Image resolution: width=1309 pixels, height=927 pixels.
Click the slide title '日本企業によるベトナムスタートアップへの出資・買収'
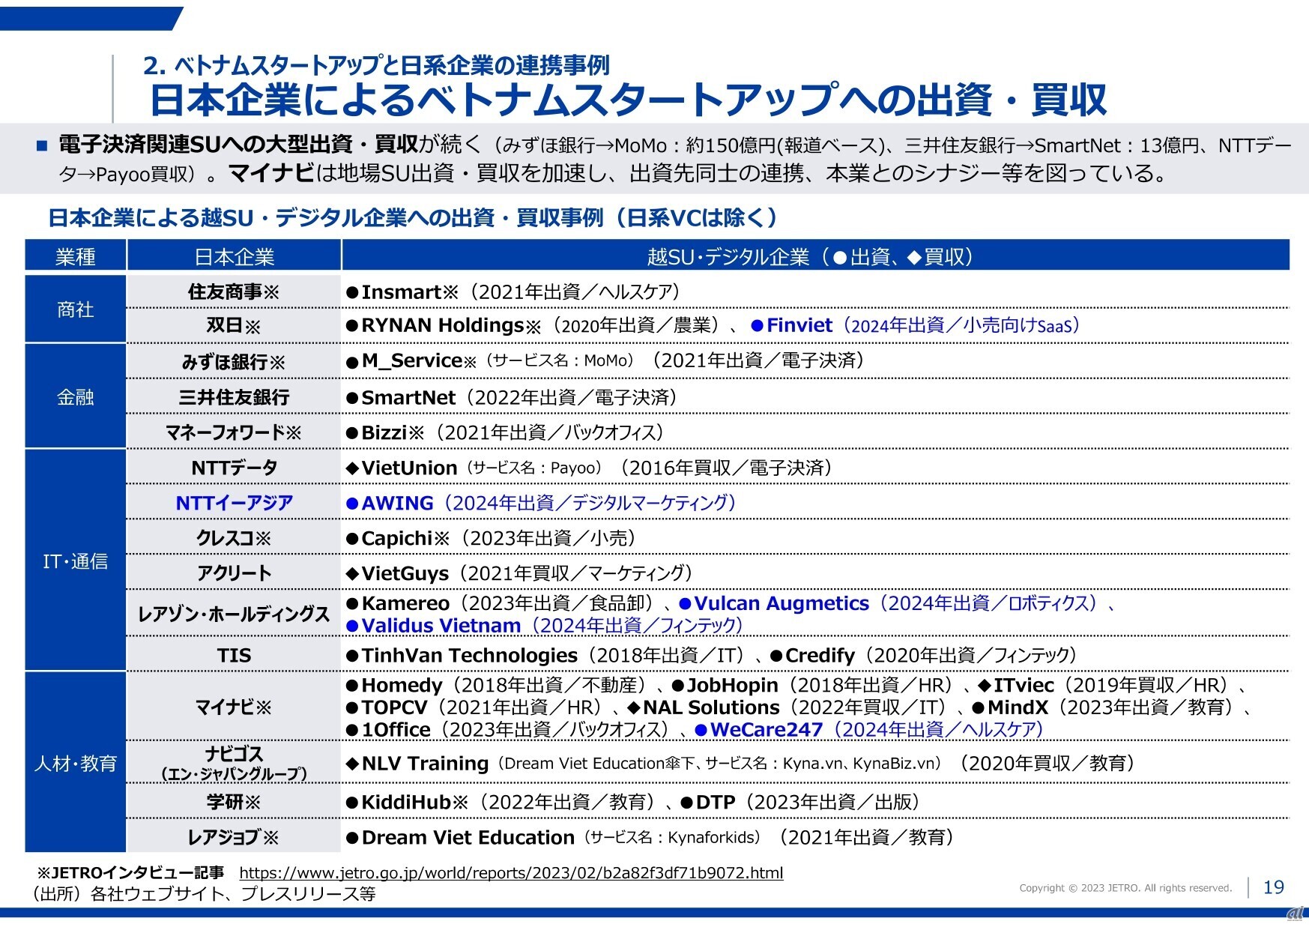pos(629,100)
